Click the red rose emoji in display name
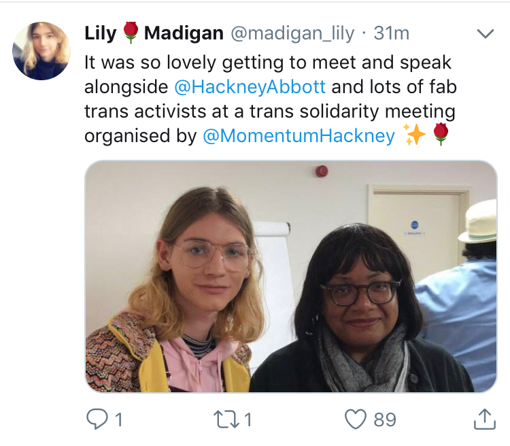 click(x=131, y=33)
